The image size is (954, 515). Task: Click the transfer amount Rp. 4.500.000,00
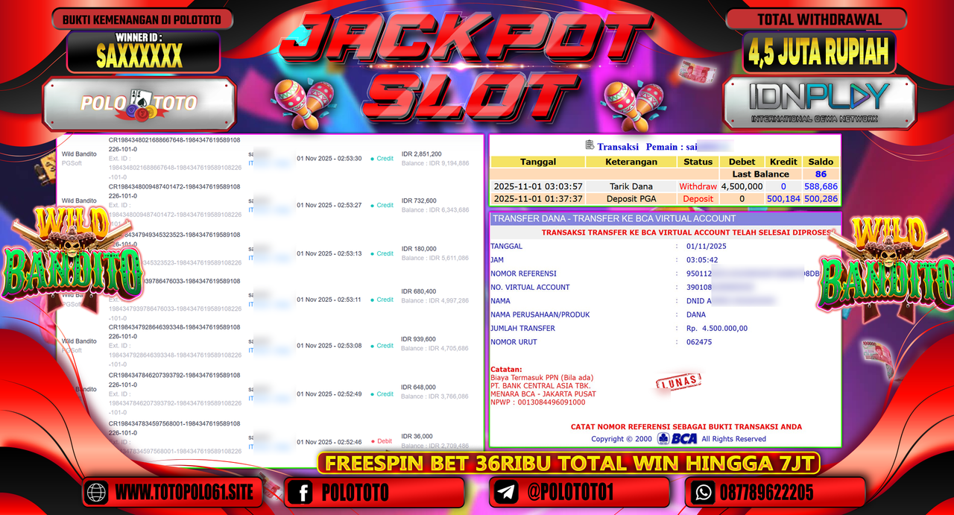click(x=716, y=328)
